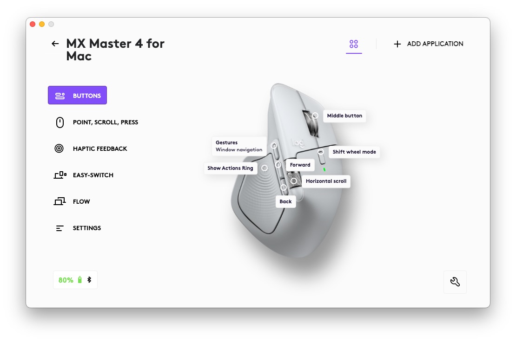Click the Add Application button
This screenshot has height=342, width=516.
point(429,44)
